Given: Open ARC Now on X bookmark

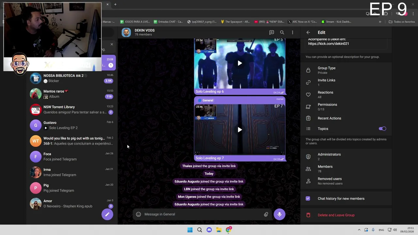Looking at the screenshot, I should tap(302, 22).
